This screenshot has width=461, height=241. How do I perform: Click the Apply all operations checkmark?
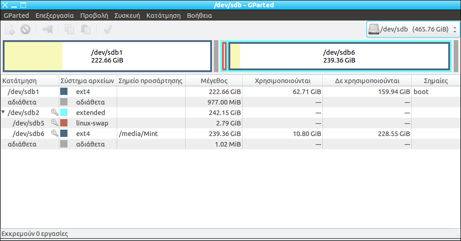(108, 30)
